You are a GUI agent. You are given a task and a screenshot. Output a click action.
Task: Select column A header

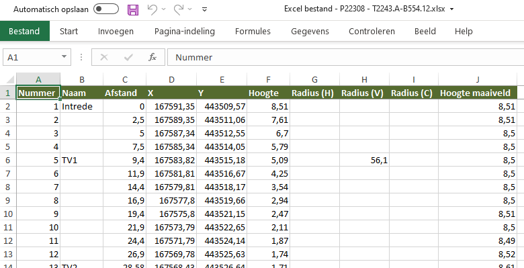tap(38, 79)
